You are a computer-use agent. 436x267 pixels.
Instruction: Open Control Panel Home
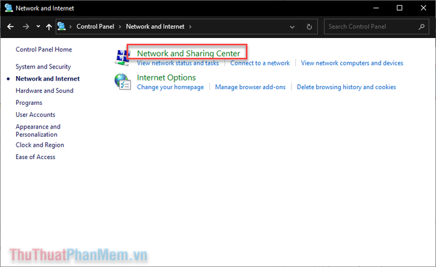44,49
